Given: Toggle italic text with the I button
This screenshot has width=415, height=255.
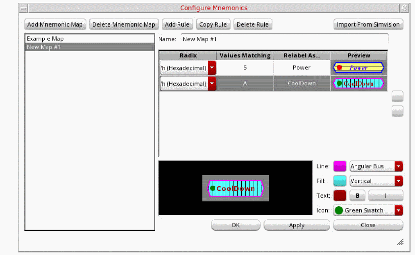Looking at the screenshot, I should click(x=386, y=196).
